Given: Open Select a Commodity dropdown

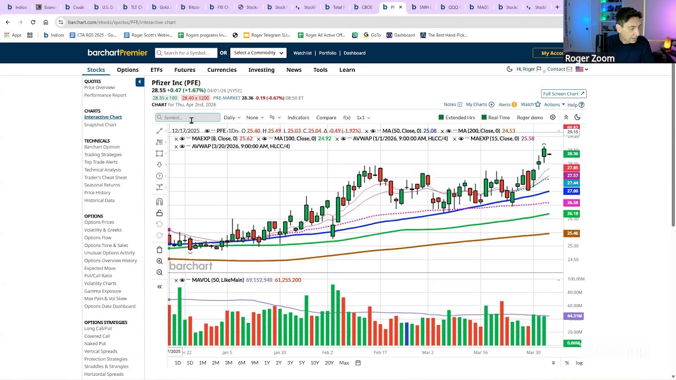Looking at the screenshot, I should pyautogui.click(x=259, y=53).
